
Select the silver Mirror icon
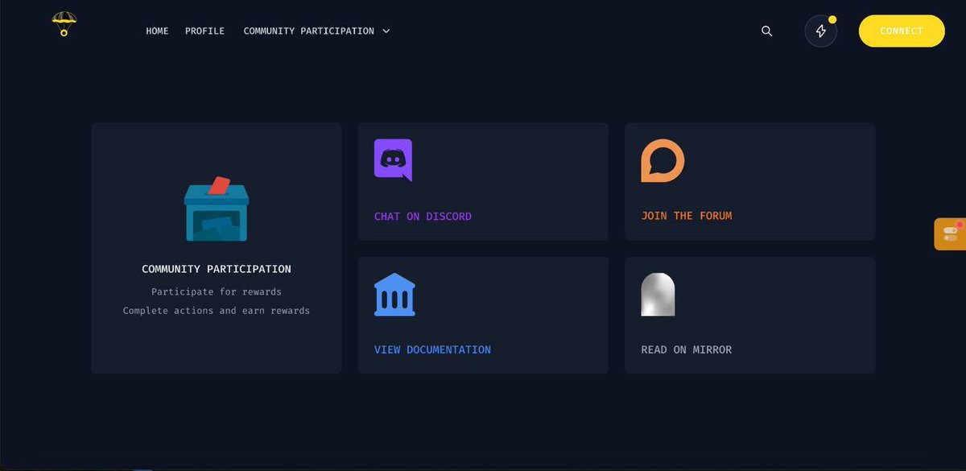(x=658, y=294)
